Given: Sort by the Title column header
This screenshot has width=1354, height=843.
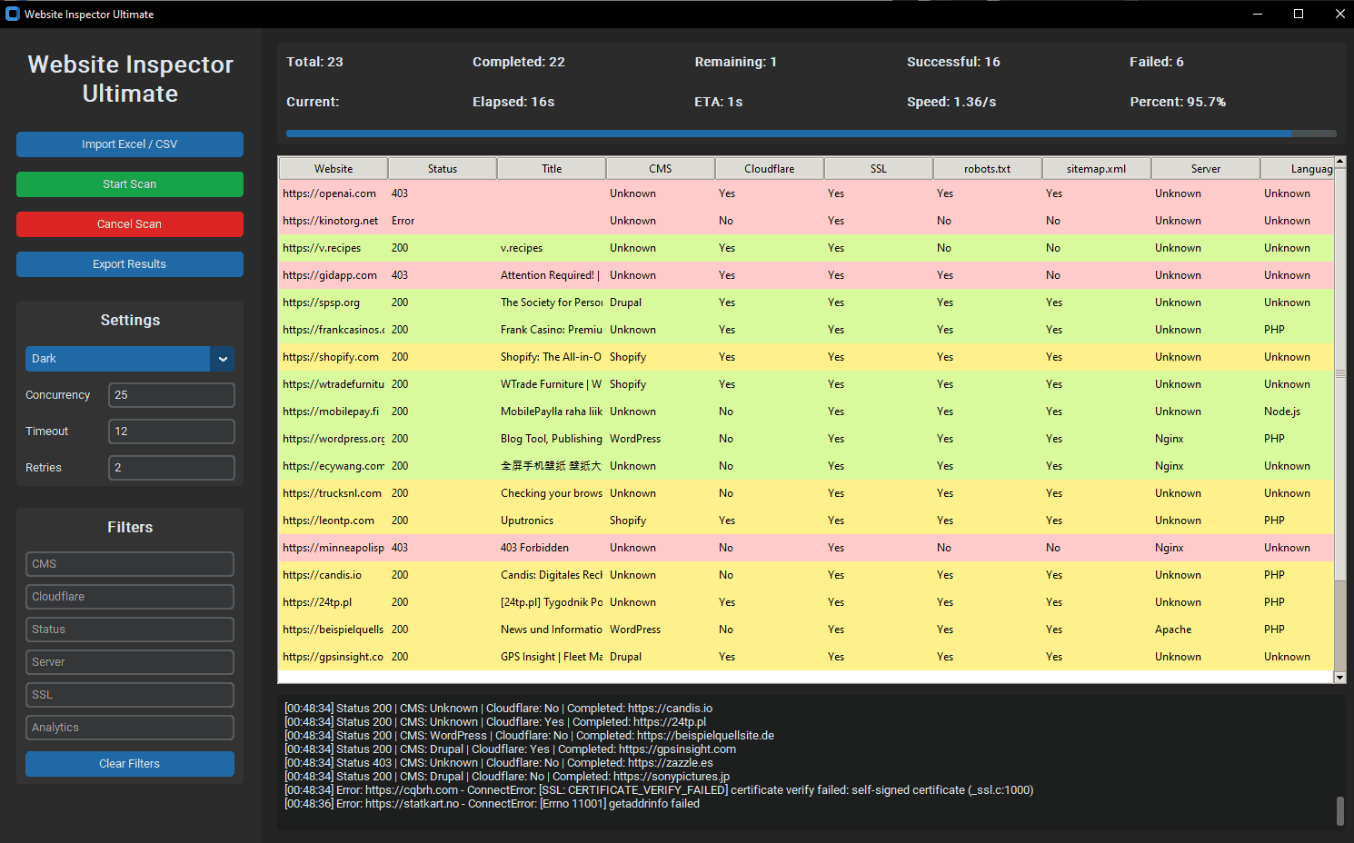Looking at the screenshot, I should click(x=552, y=169).
